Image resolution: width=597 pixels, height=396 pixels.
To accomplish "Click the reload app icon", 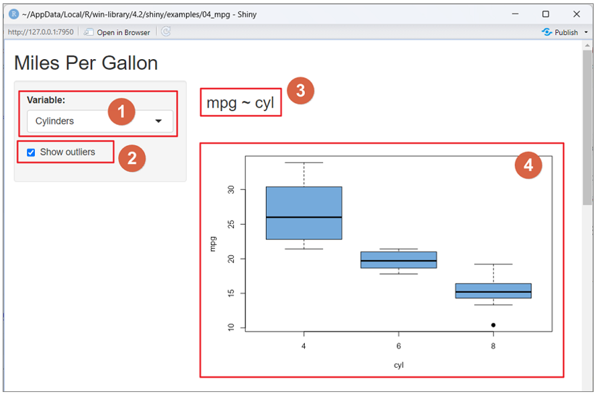I will tap(166, 32).
